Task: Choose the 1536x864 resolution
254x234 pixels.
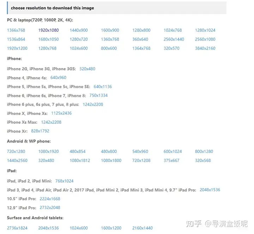Action: pos(16,39)
